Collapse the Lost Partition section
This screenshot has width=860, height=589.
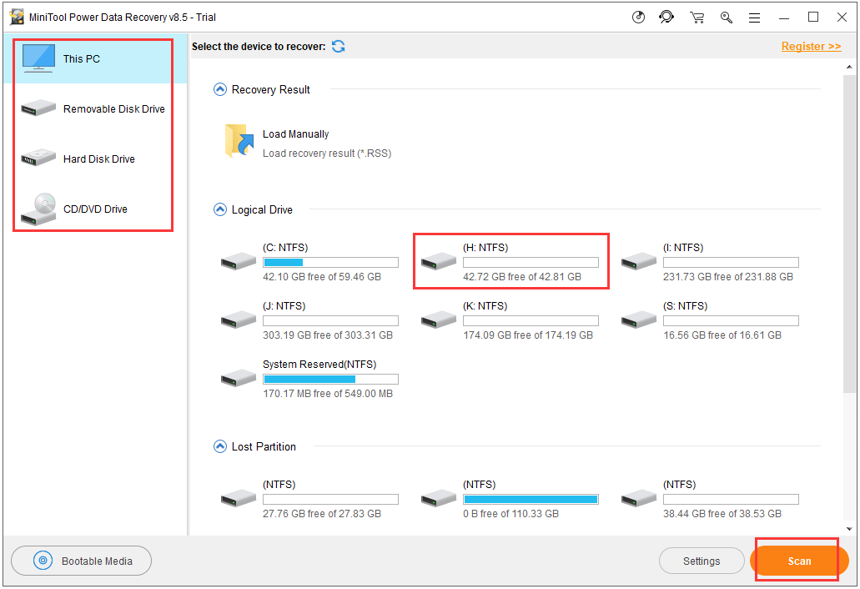[219, 446]
